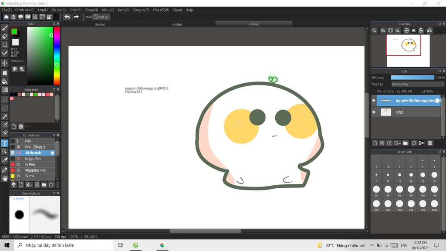This screenshot has height=251, width=446.
Task: Select the Hand pan tool
Action: 5,178
